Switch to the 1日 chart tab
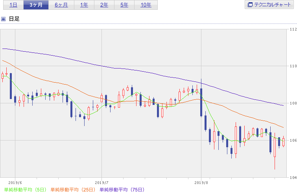297x193 pixels. (13, 5)
